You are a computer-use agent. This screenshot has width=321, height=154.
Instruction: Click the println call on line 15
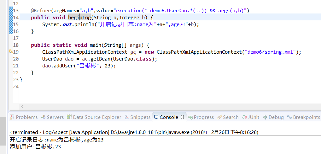tap(85, 24)
